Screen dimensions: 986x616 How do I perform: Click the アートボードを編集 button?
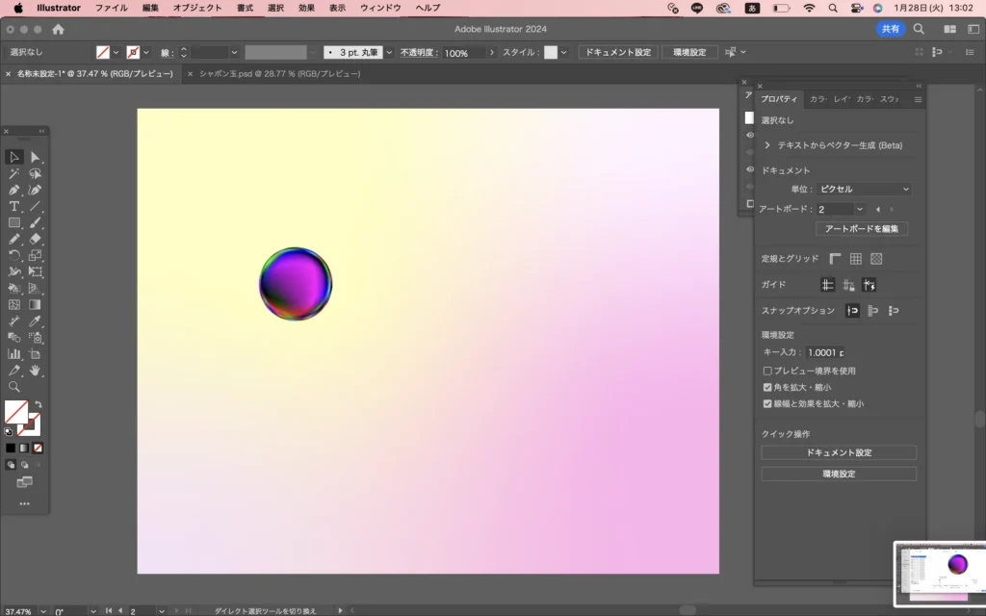pyautogui.click(x=862, y=229)
